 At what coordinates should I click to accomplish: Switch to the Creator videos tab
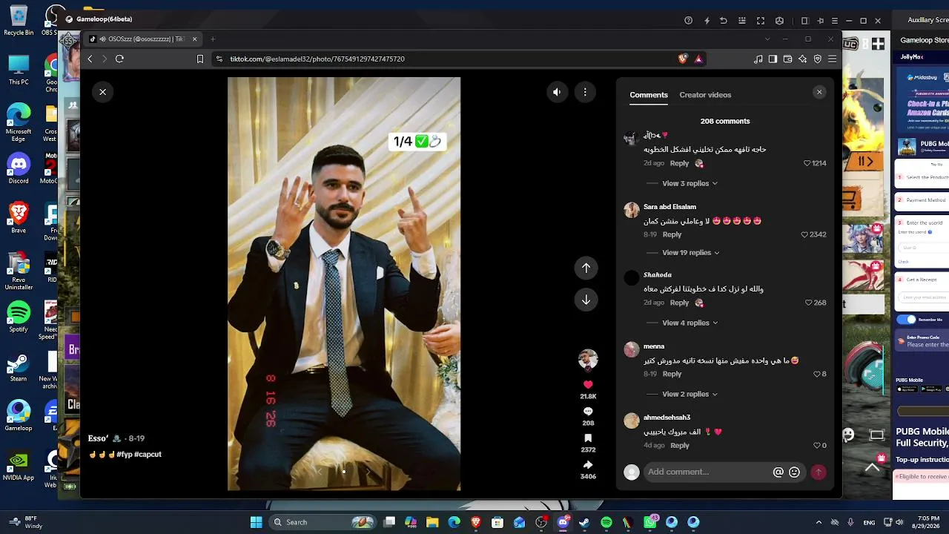point(705,95)
